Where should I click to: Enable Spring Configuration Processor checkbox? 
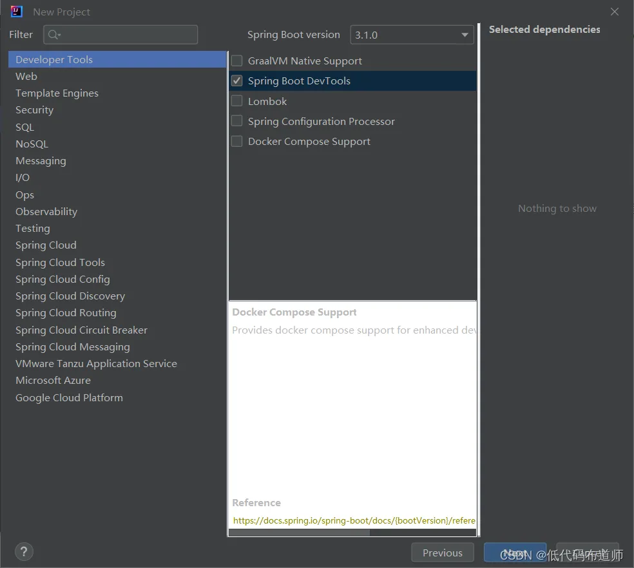237,121
